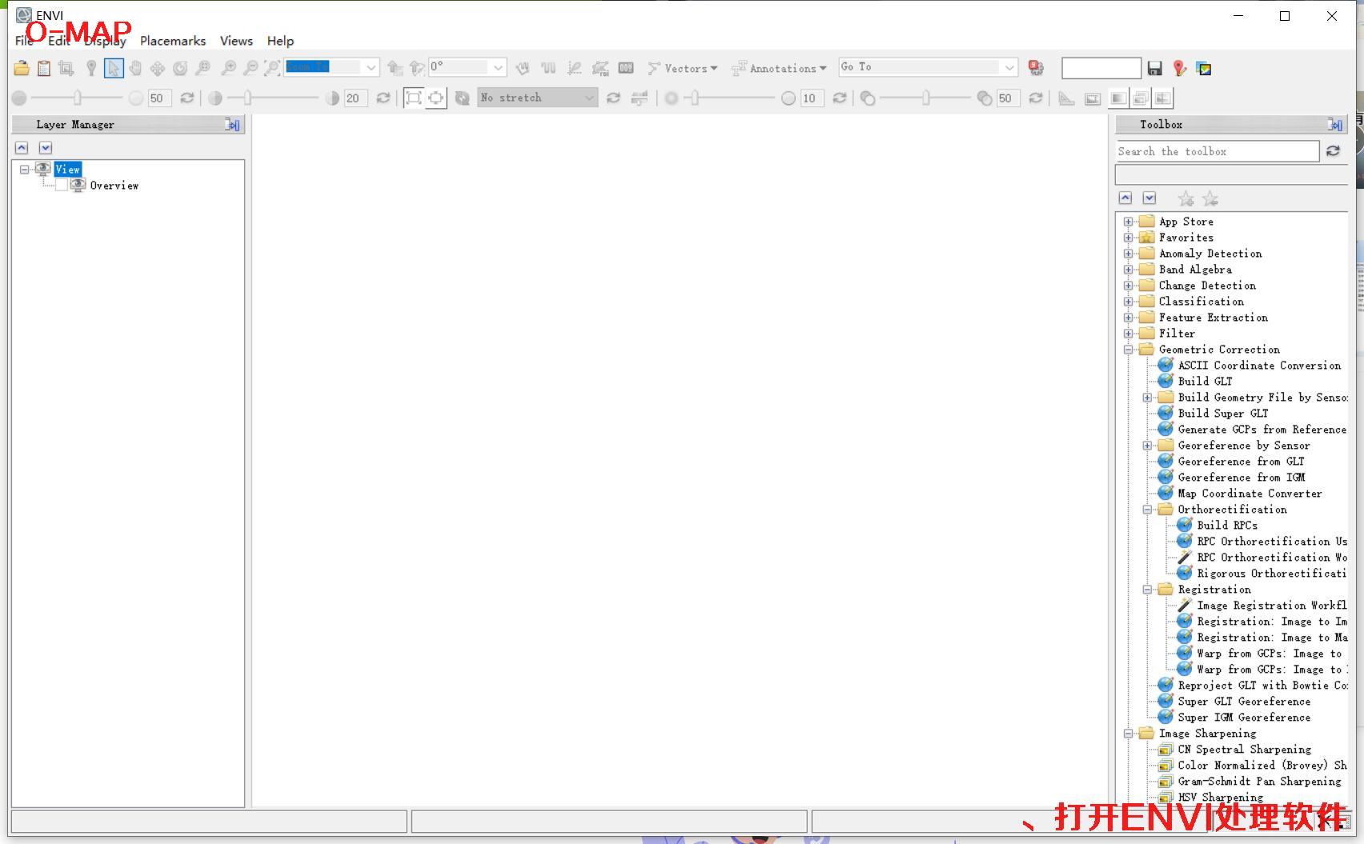Click the brightness slider handle

78,98
